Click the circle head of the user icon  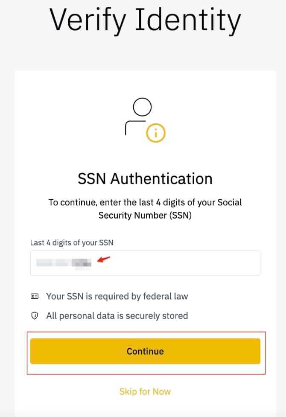142,107
